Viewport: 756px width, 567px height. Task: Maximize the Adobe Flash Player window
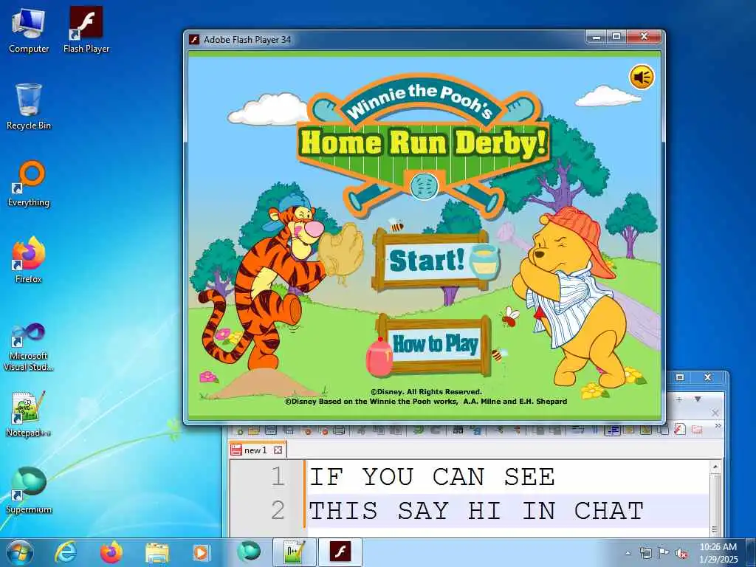[x=616, y=37]
